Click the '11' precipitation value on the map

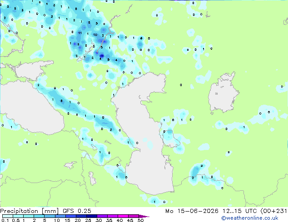[x=80, y=33]
